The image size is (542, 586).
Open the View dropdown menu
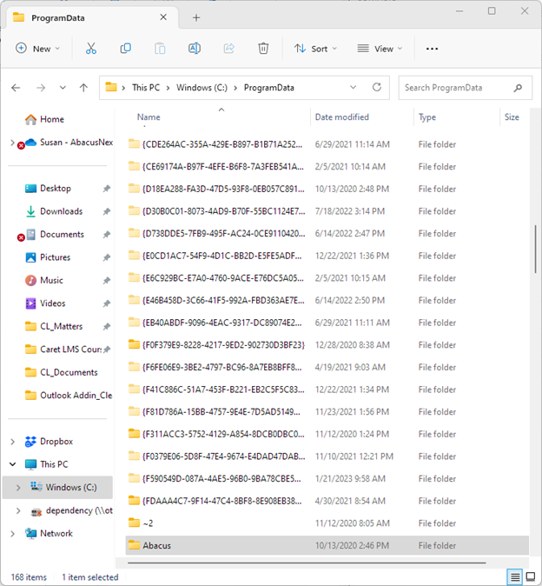click(x=380, y=49)
